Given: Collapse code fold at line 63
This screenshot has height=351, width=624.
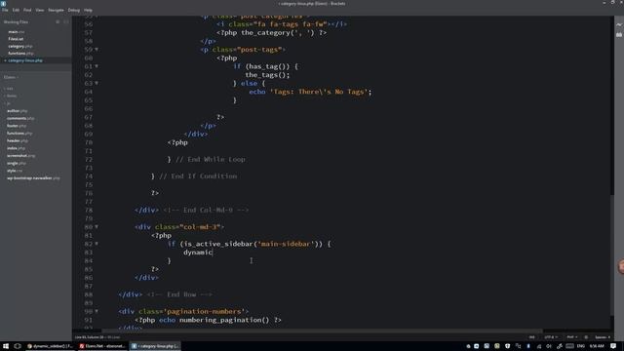Looking at the screenshot, I should pos(97,83).
